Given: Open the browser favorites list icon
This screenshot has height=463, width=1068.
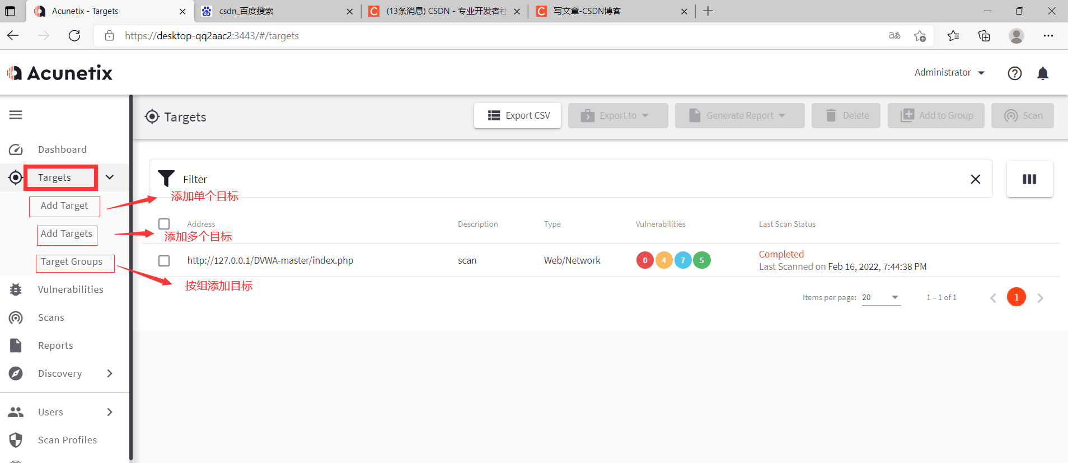Looking at the screenshot, I should [953, 36].
